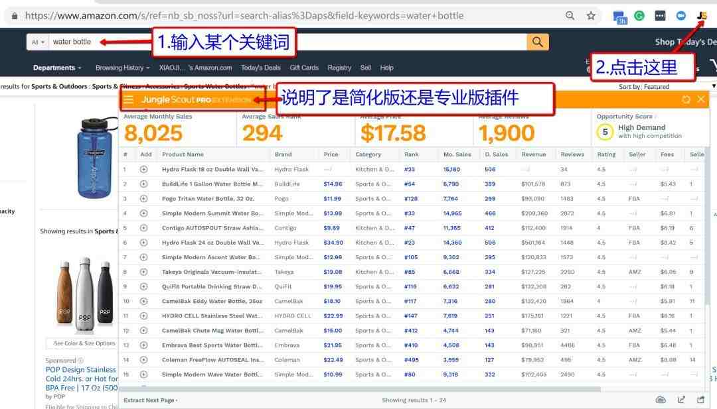Viewport: 717px width, 409px height.
Task: Open Today's Deals
Action: click(x=261, y=68)
